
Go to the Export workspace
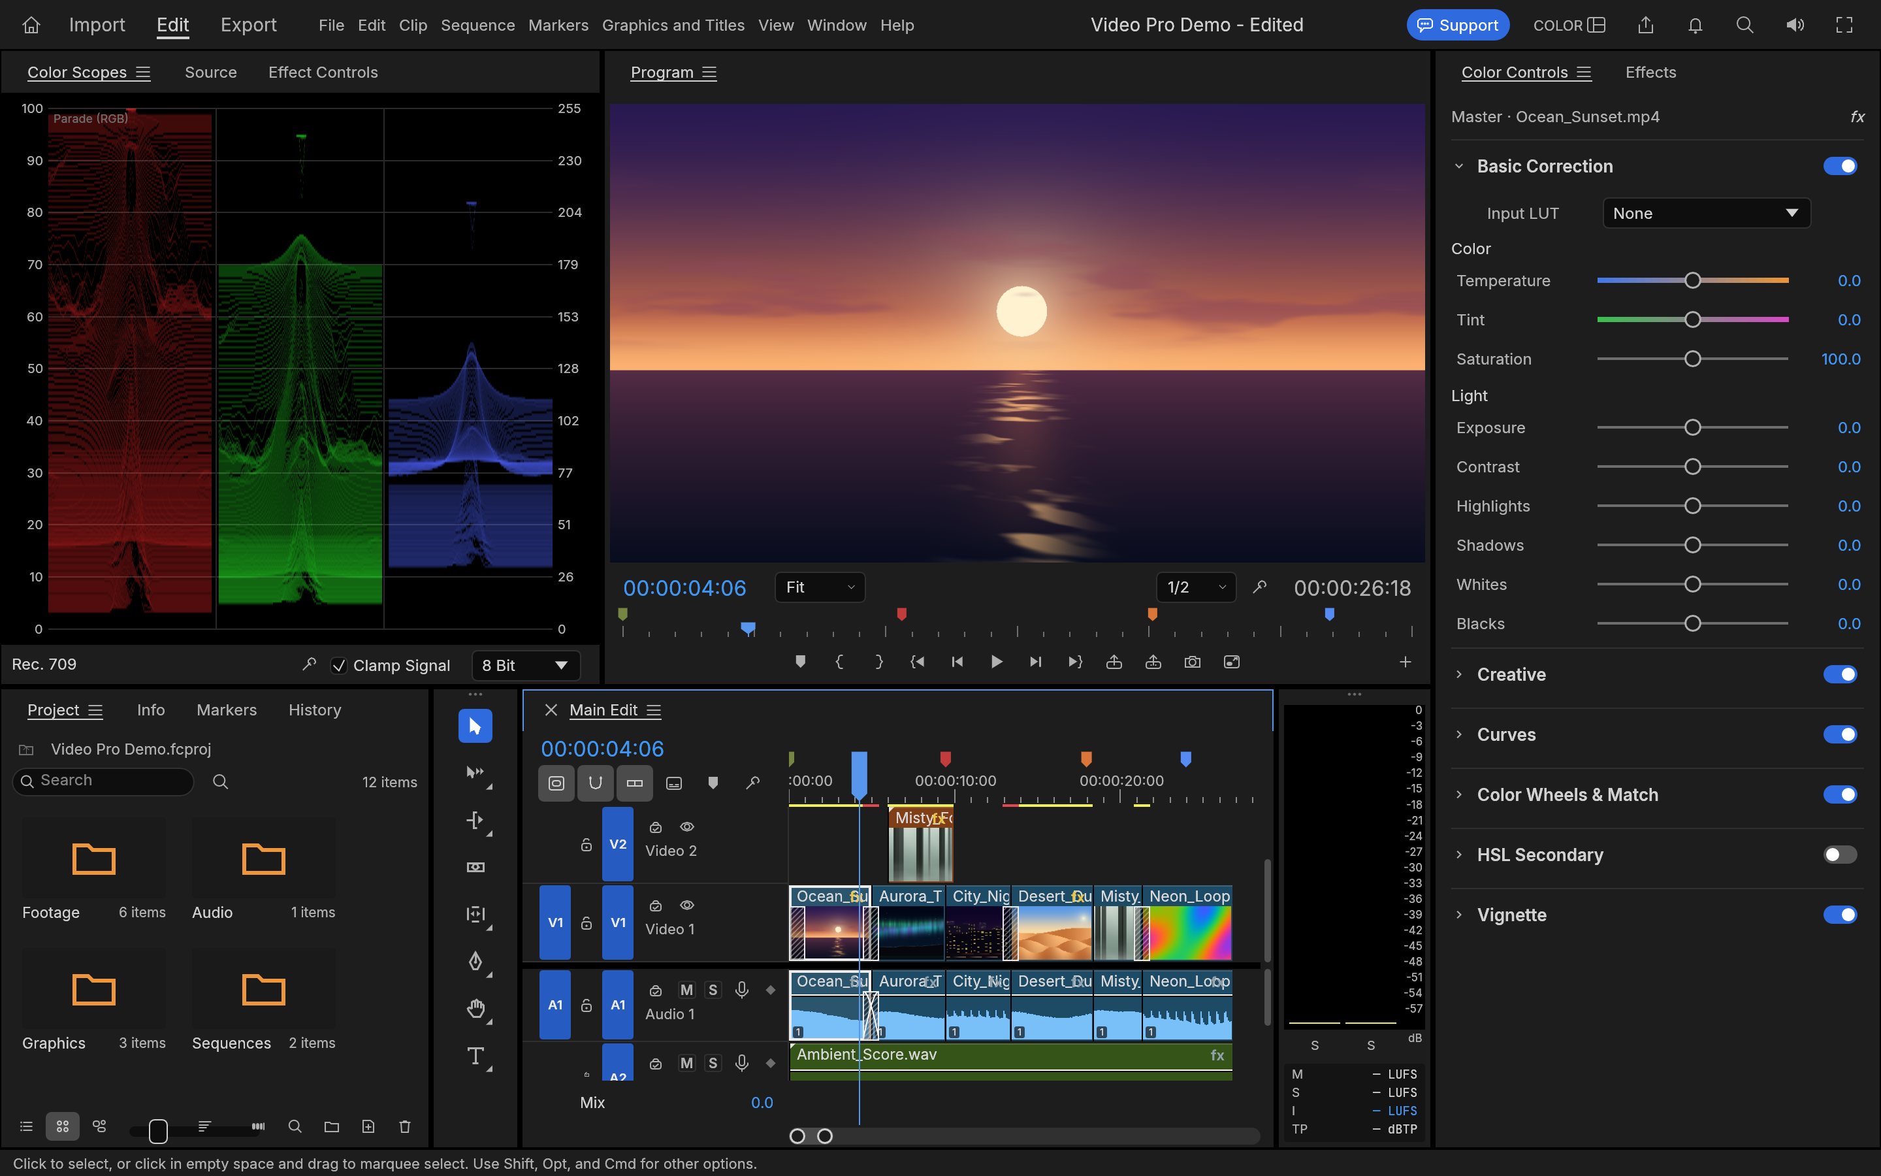pyautogui.click(x=248, y=25)
